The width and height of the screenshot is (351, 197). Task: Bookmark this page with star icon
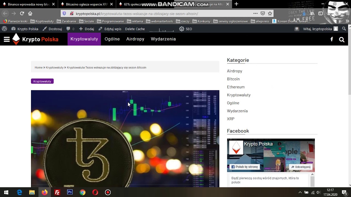(x=270, y=13)
